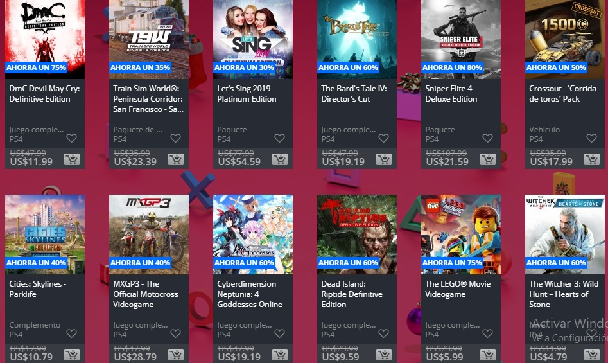Add Let's Sing 2019 Platinum Edition to cart
The image size is (608, 363).
point(279,159)
